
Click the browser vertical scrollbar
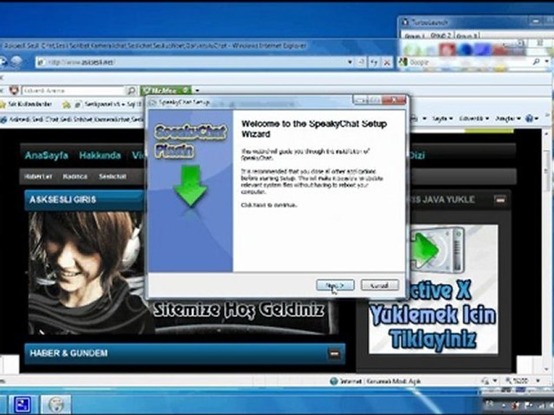(548, 251)
